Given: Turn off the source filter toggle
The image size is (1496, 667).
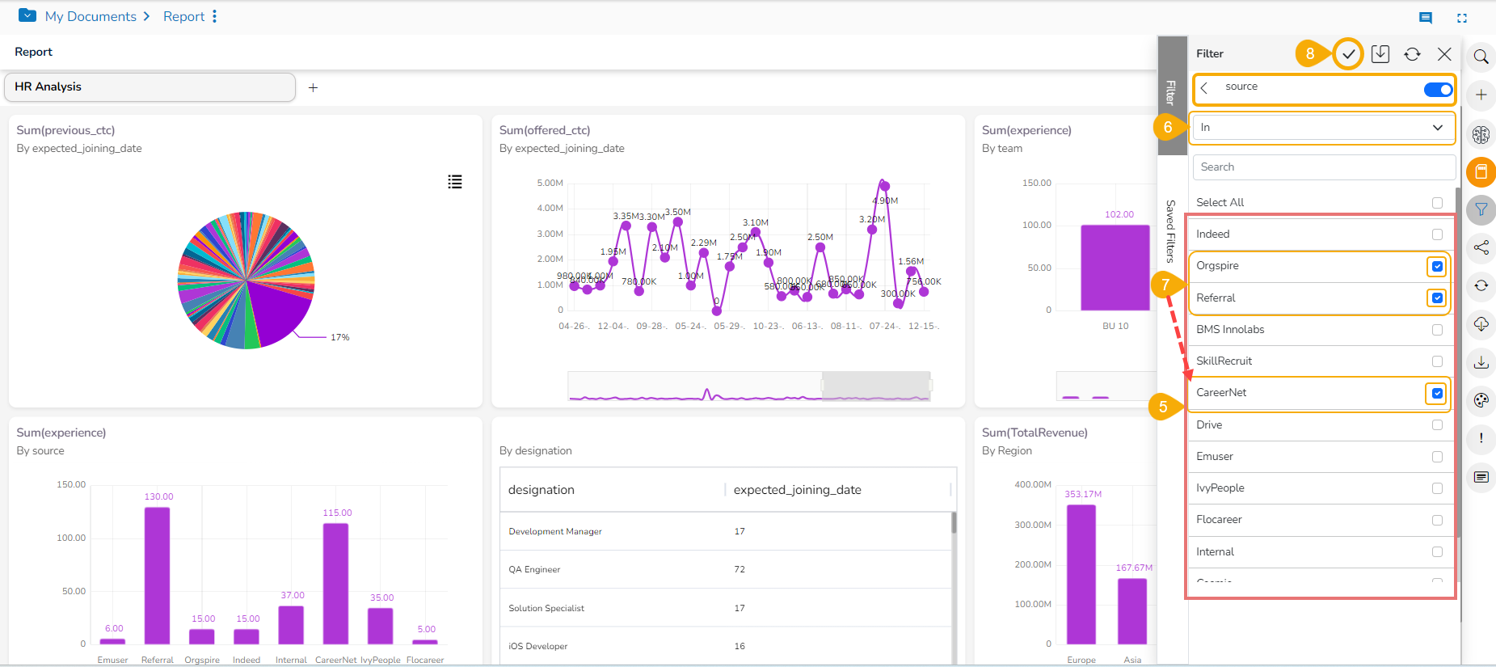Looking at the screenshot, I should (1438, 90).
